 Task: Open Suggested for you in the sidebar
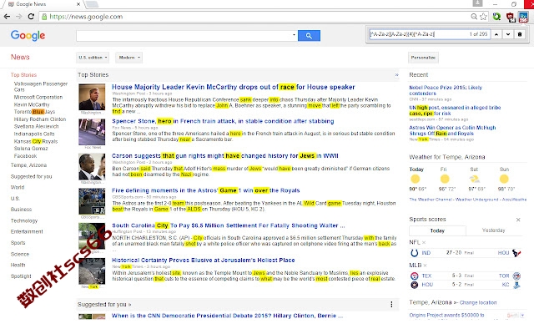(x=32, y=176)
